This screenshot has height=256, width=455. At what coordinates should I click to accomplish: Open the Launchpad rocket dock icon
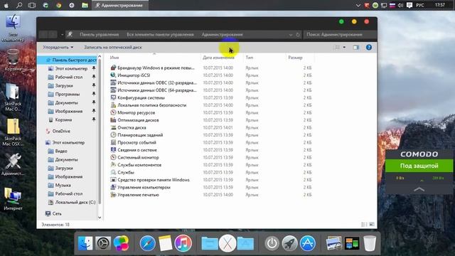(289, 243)
